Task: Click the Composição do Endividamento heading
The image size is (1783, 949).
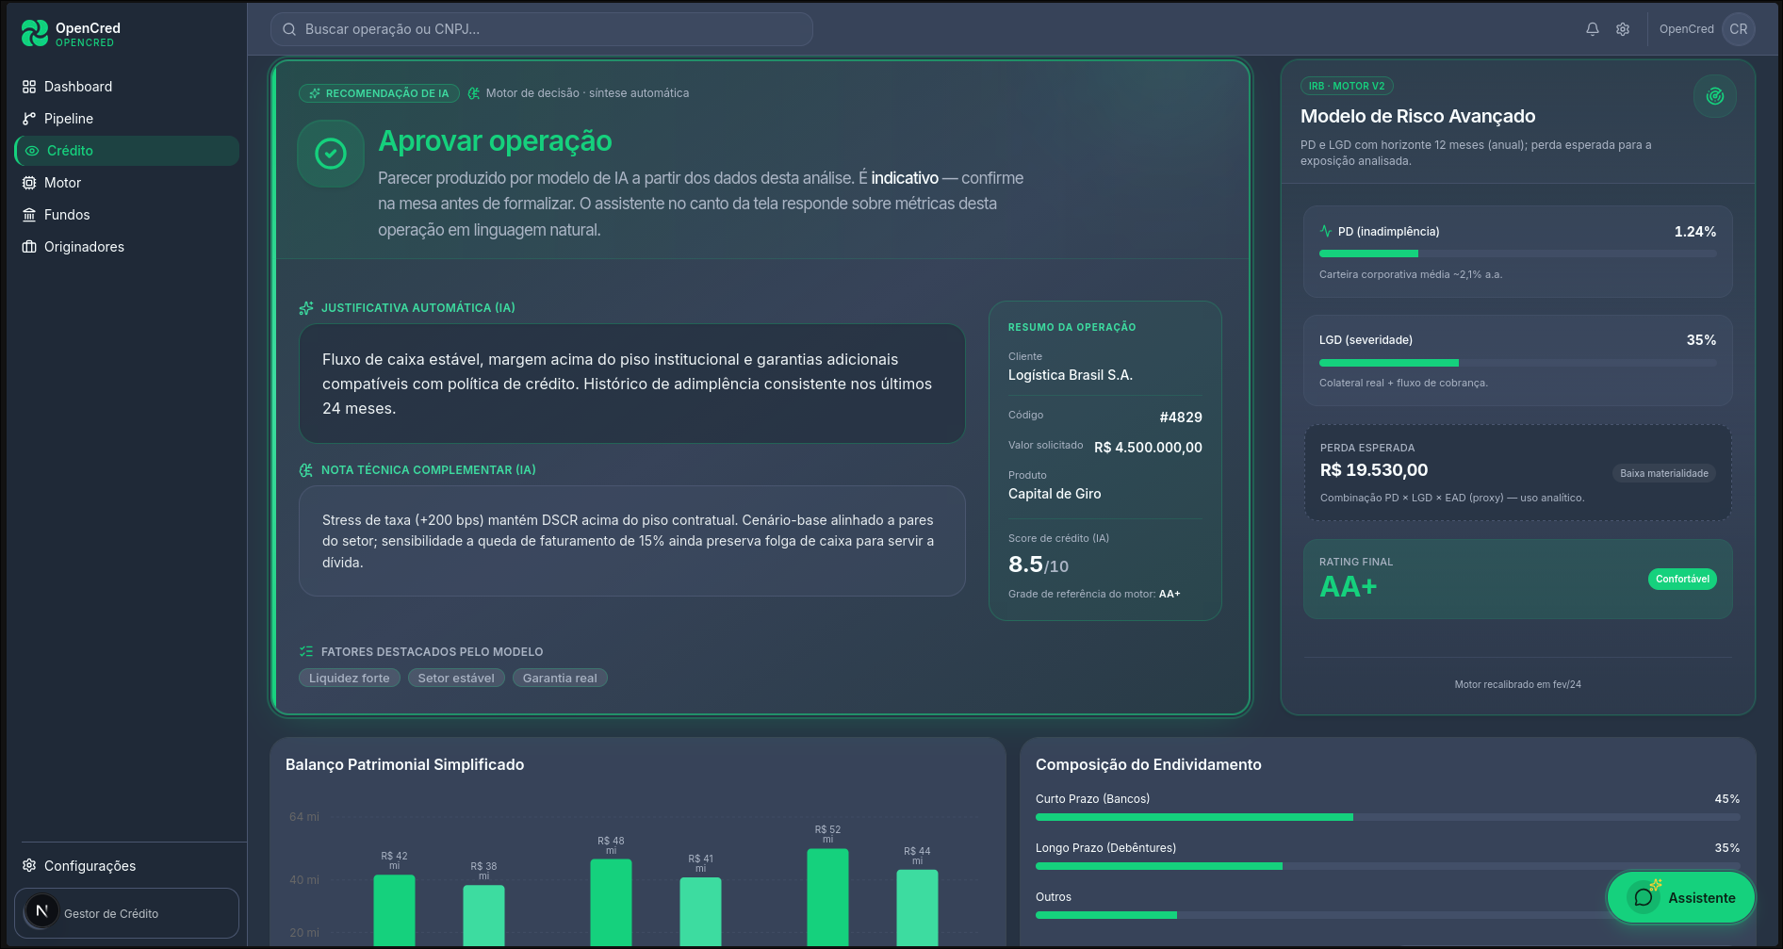Action: point(1148,765)
